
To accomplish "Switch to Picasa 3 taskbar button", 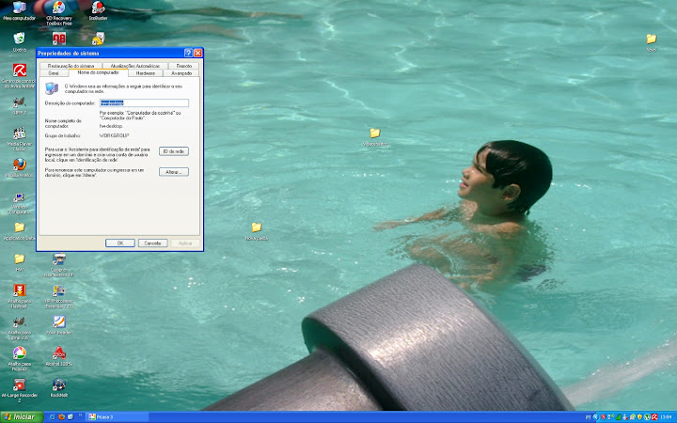I will (x=118, y=417).
